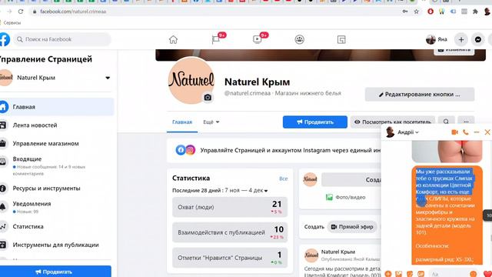Open more actions plus icon in chat
Image resolution: width=492 pixels, height=277 pixels.
[x=388, y=274]
